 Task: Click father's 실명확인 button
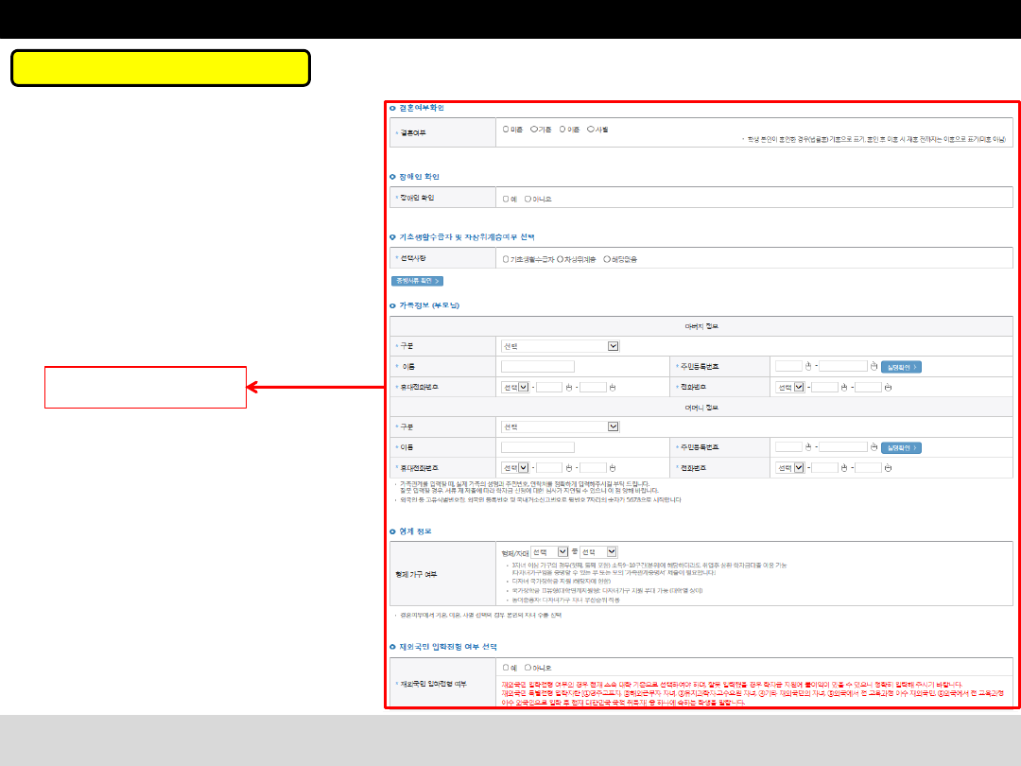(x=901, y=367)
